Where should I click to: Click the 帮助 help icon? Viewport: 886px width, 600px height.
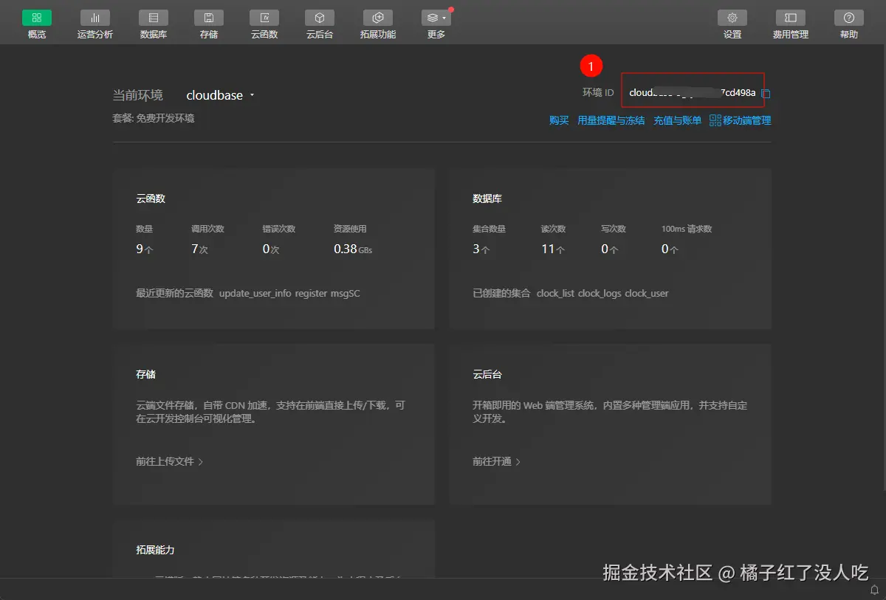pyautogui.click(x=848, y=22)
